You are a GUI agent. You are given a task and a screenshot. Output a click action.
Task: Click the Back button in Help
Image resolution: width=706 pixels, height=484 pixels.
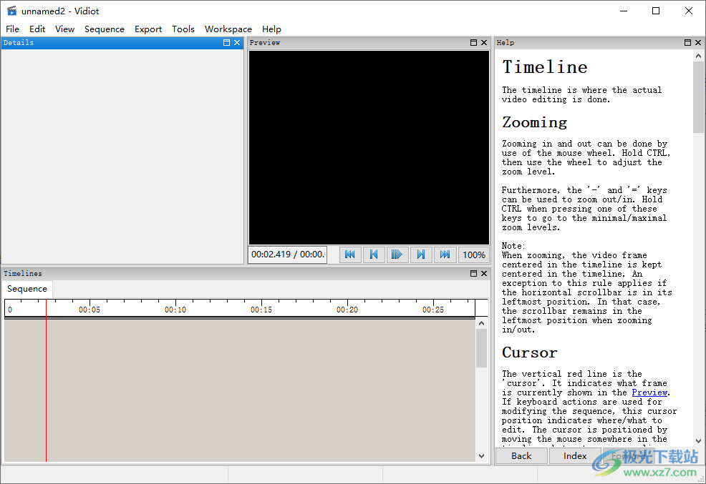(521, 455)
